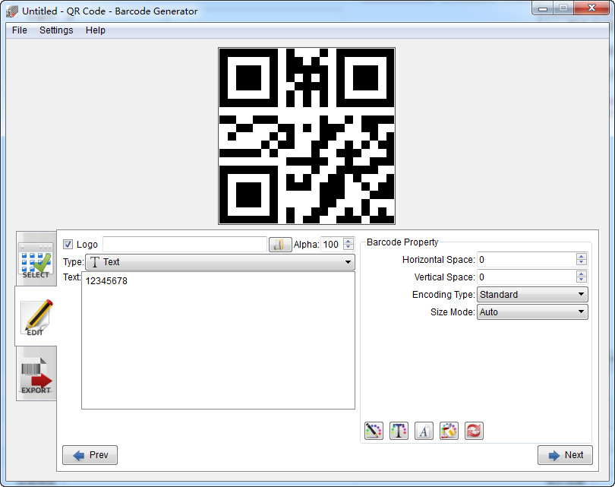Screen dimensions: 615x487
Task: Open the font settings dialog
Action: [x=424, y=431]
